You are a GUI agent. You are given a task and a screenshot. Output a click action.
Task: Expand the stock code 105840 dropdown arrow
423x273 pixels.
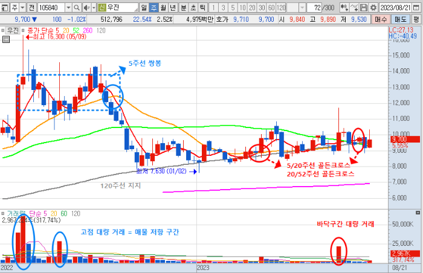[68, 8]
